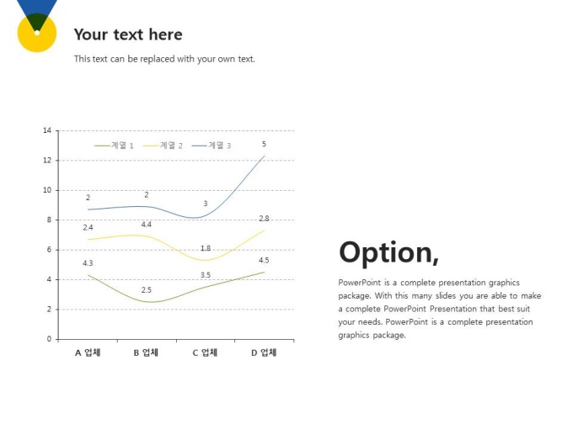This screenshot has height=429, width=573.
Task: Click the C 업체 axis label
Action: click(x=205, y=352)
